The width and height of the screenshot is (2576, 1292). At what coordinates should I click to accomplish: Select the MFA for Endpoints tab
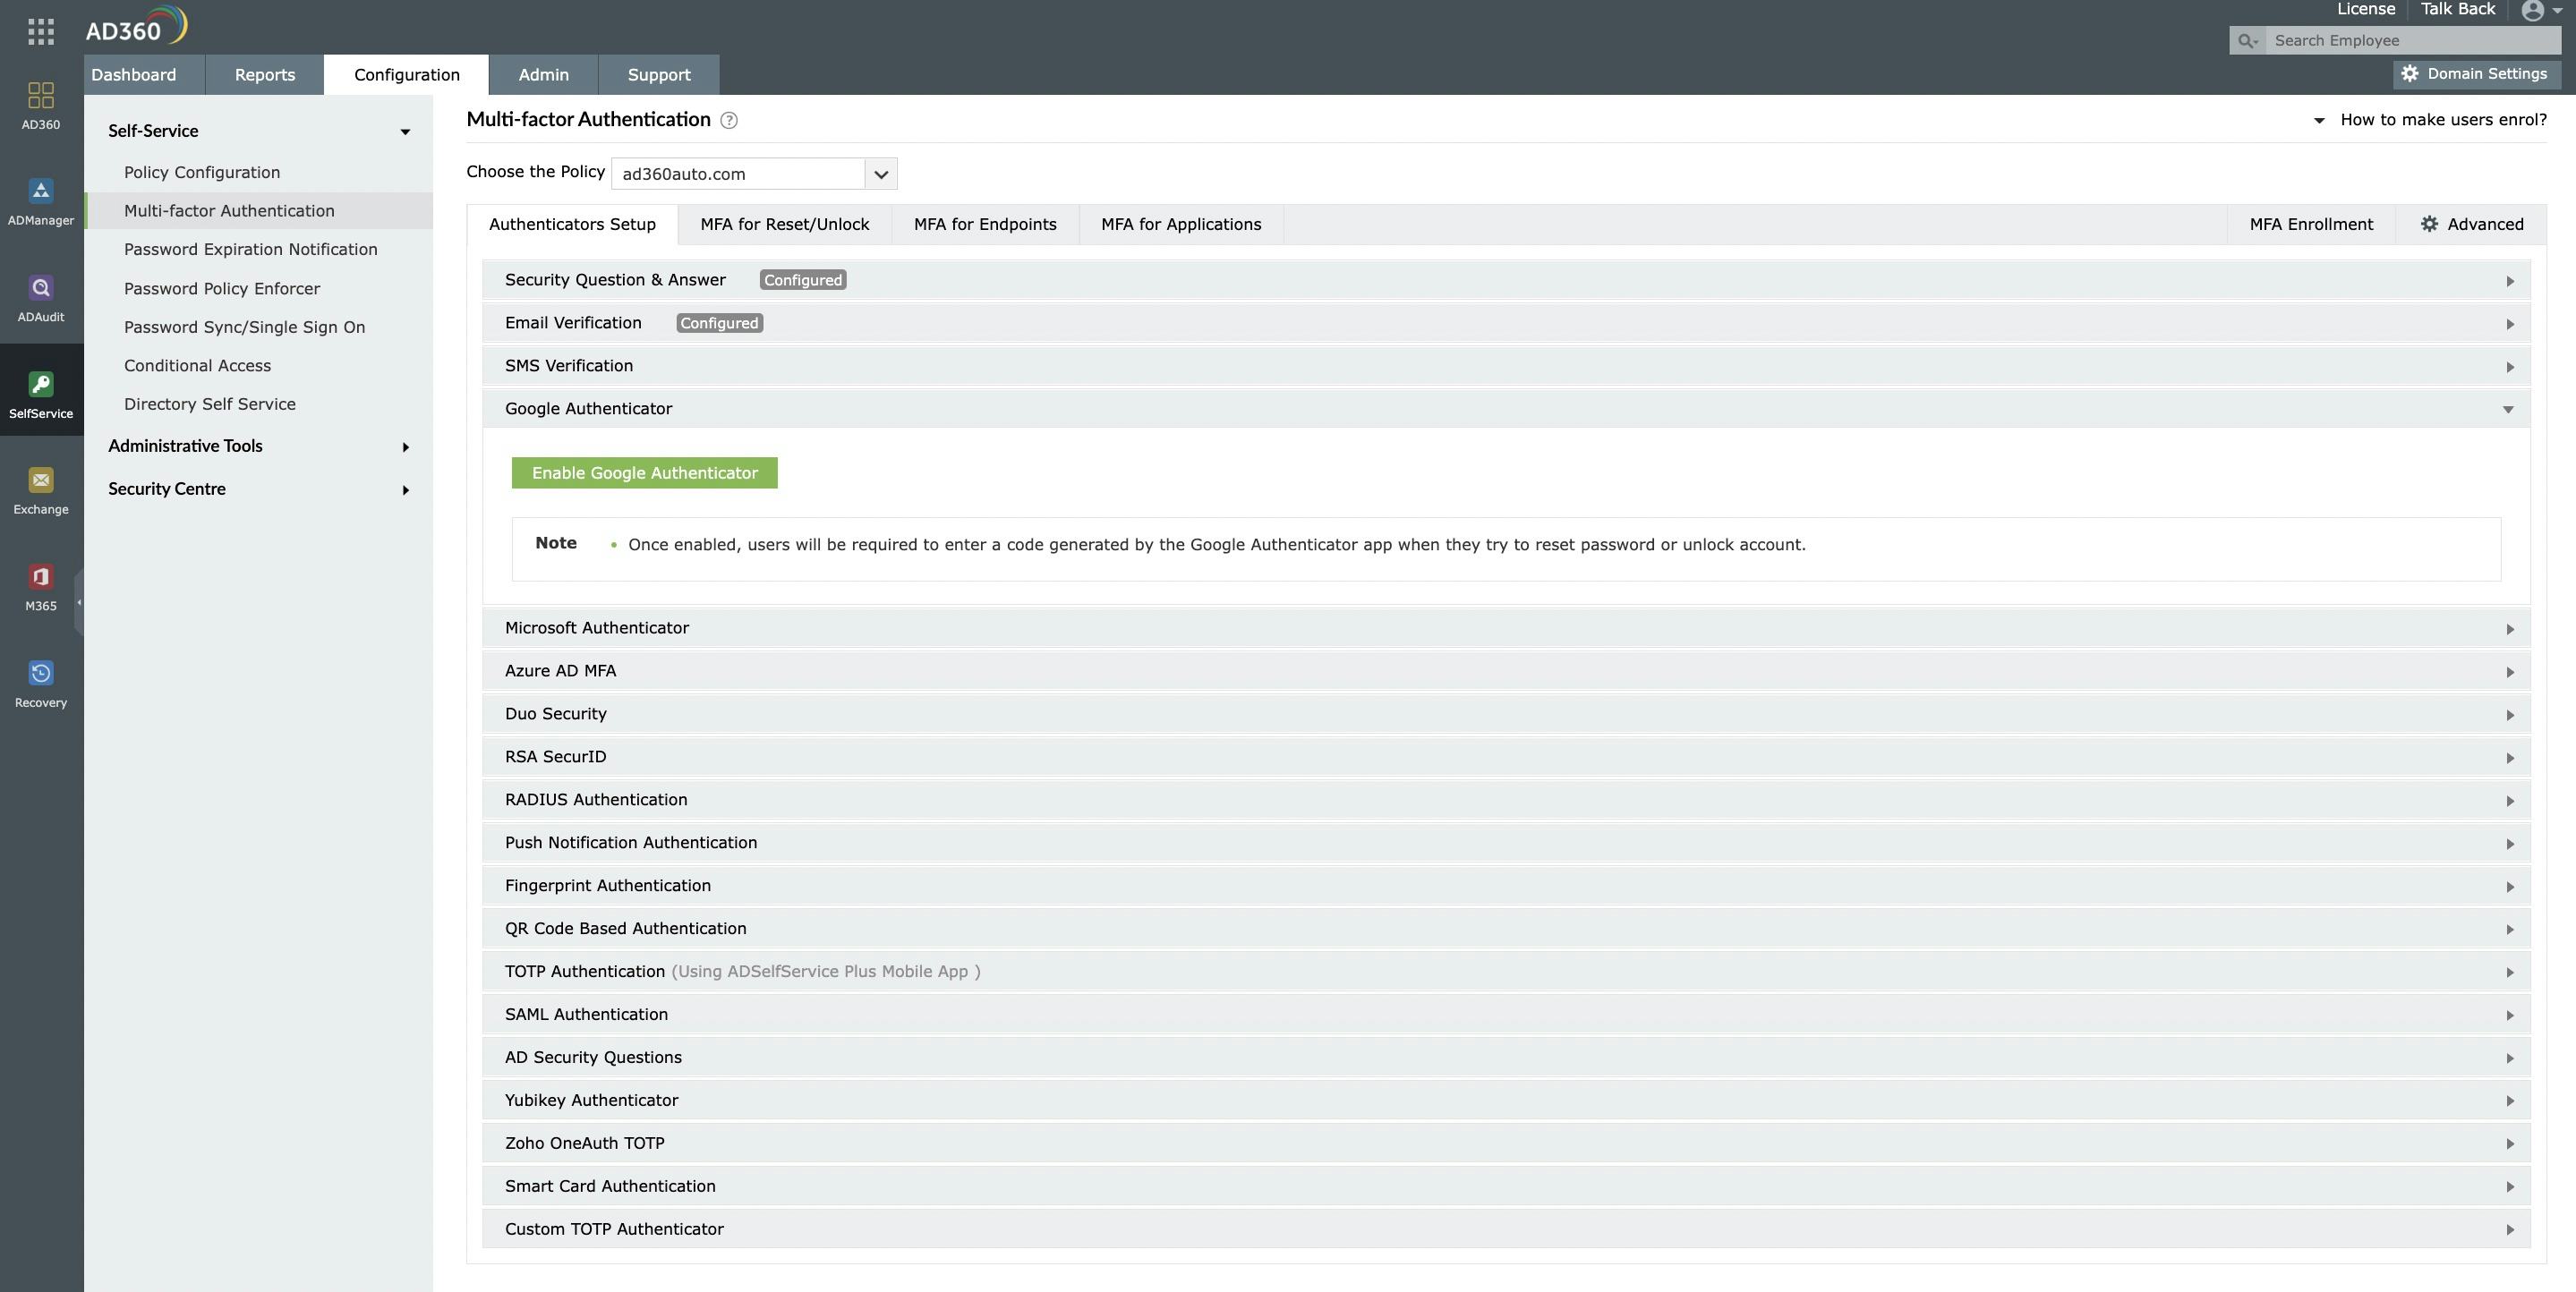coord(985,223)
